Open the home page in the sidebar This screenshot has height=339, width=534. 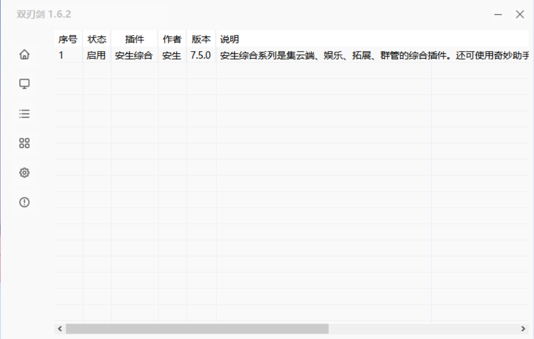(24, 54)
